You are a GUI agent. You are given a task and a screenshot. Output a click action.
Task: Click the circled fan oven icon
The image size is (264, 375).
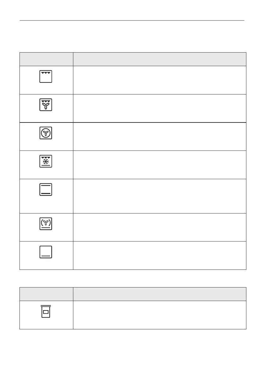coord(46,133)
